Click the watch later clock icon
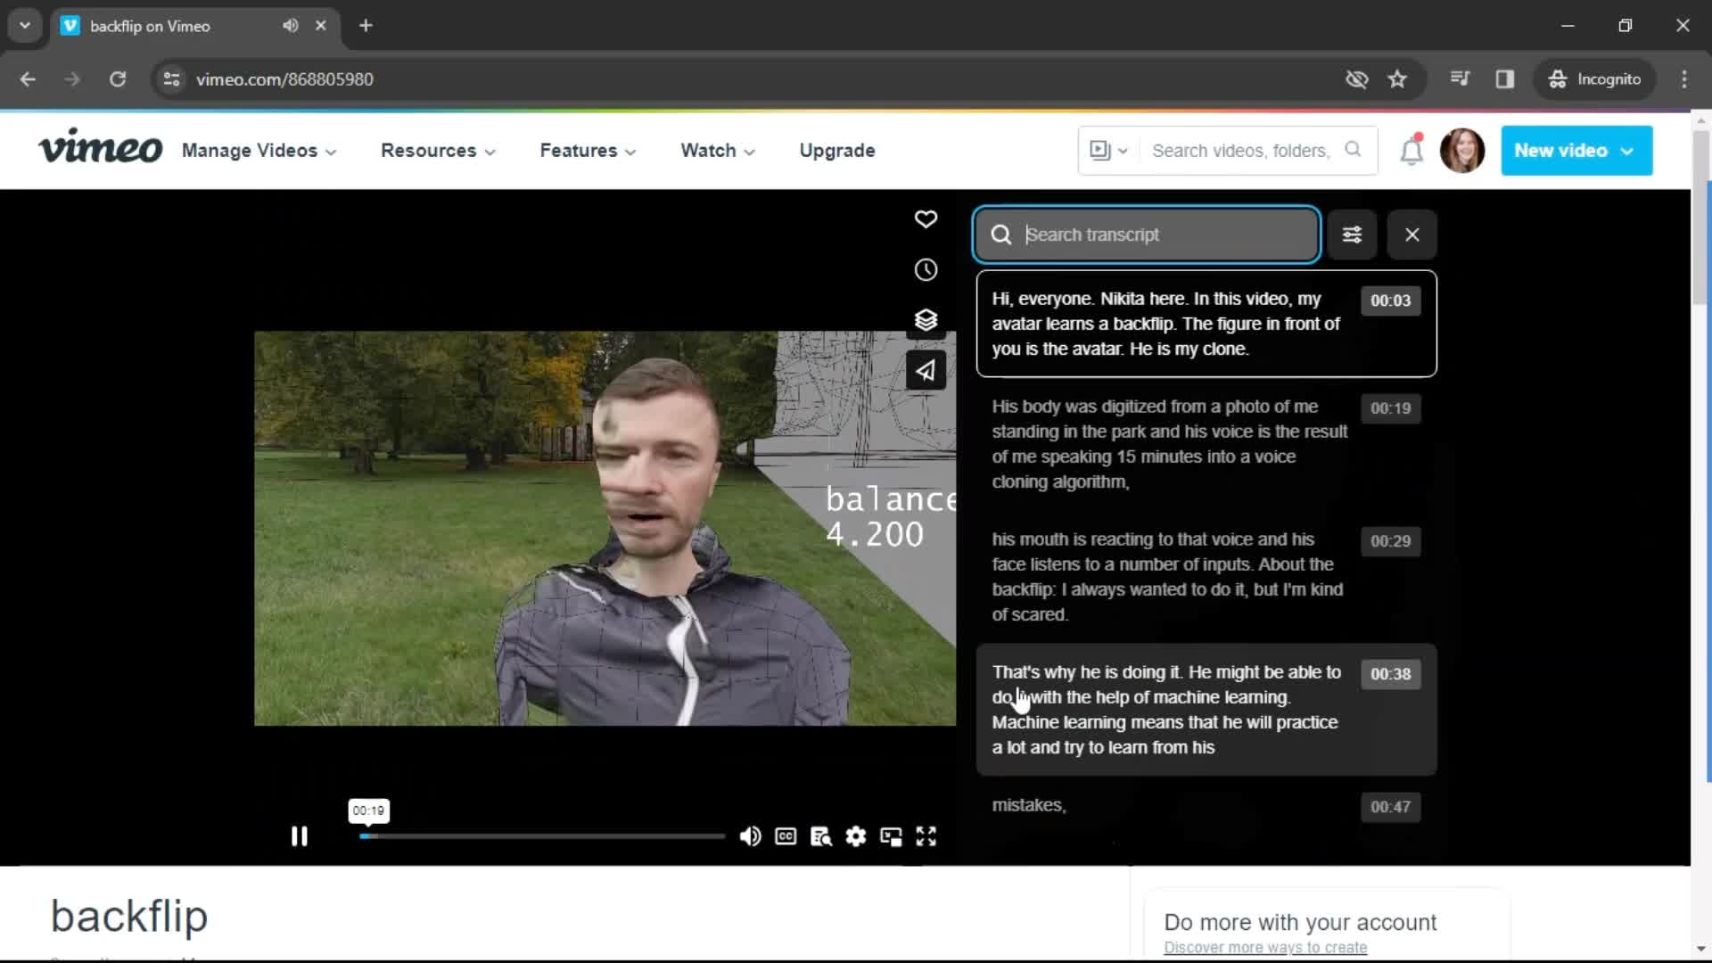This screenshot has width=1712, height=963. pyautogui.click(x=926, y=269)
